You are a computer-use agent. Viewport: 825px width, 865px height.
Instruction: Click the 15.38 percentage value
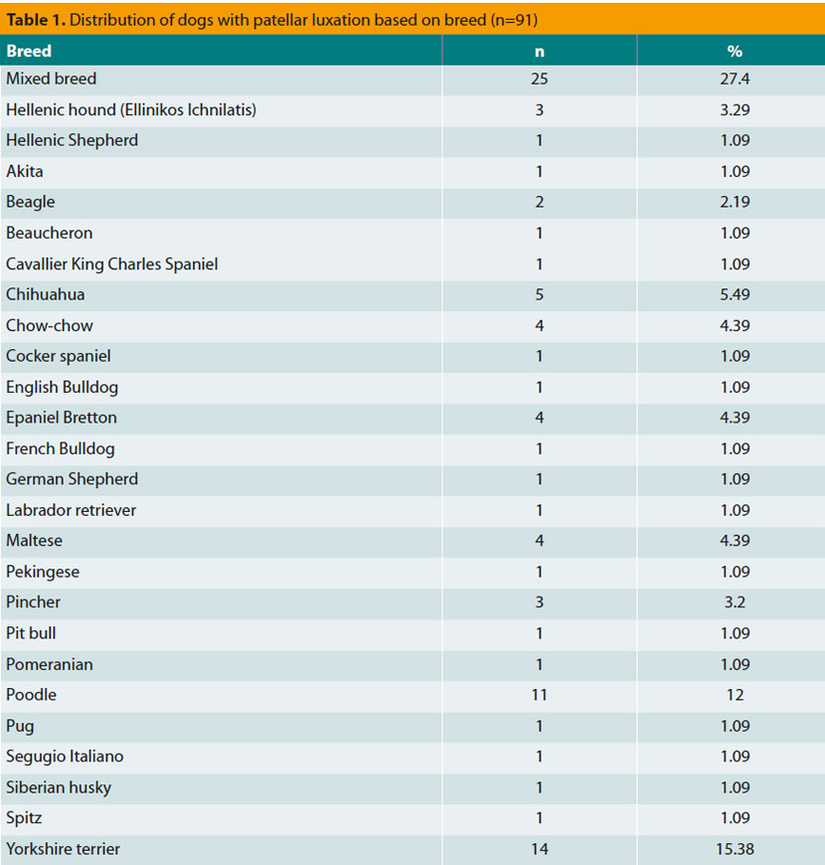735,849
